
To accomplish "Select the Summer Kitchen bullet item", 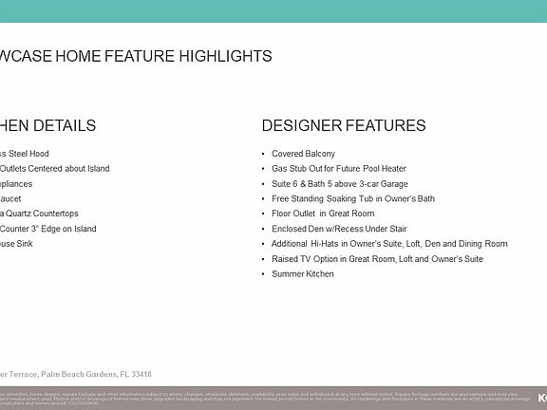I will (302, 274).
